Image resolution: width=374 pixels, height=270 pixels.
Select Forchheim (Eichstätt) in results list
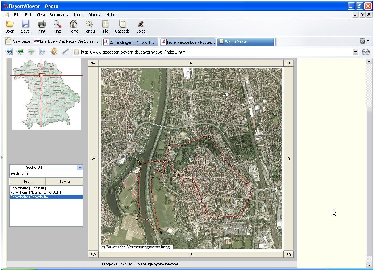tap(28, 188)
